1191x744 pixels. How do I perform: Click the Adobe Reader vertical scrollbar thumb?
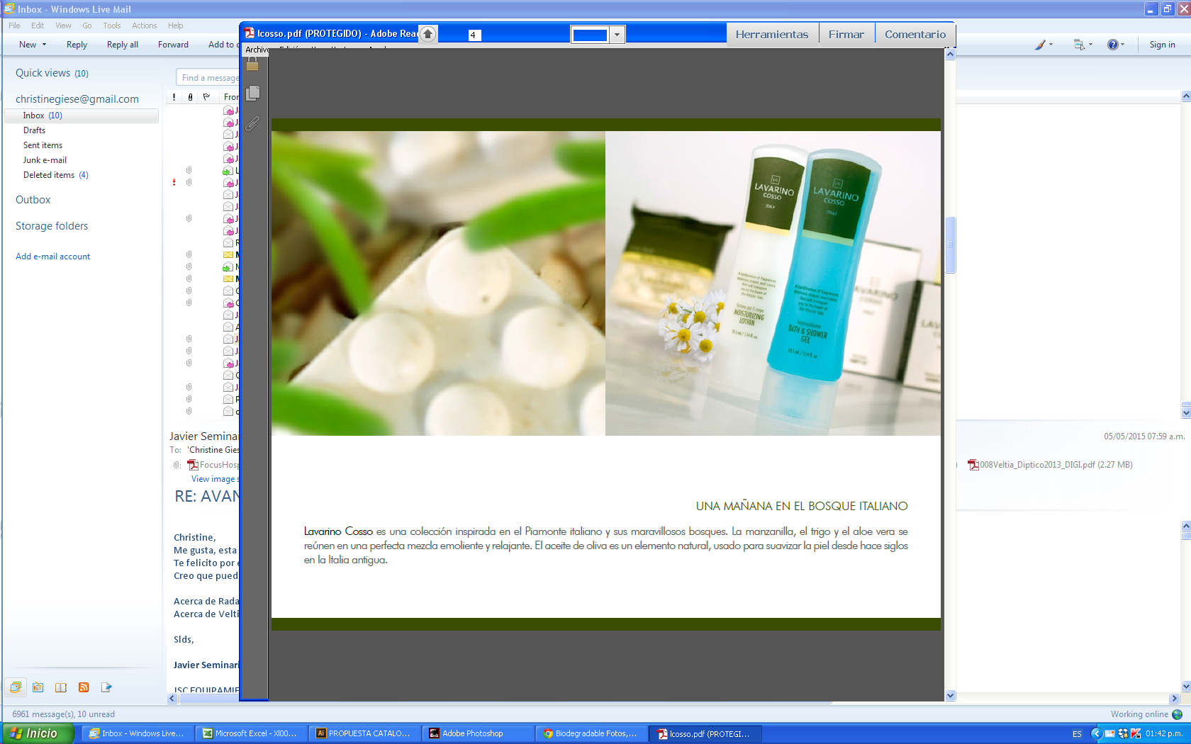point(951,244)
